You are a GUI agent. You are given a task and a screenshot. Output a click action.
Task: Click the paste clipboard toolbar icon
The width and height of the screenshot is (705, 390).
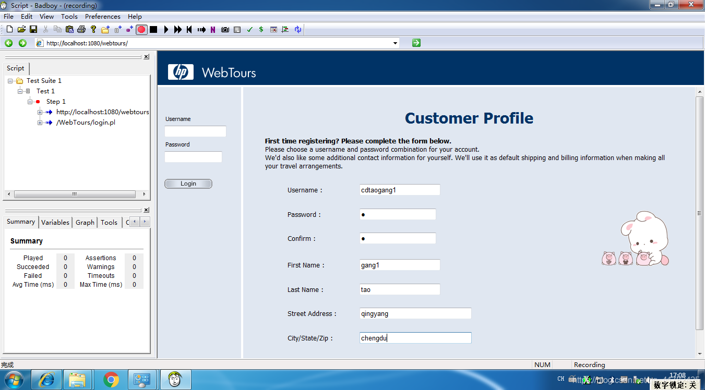(69, 30)
